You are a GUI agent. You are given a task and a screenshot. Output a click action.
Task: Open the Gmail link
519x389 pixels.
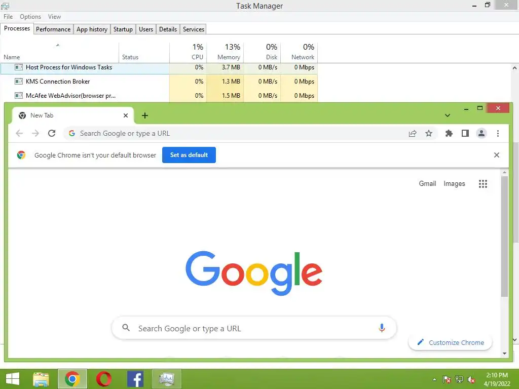pyautogui.click(x=427, y=183)
